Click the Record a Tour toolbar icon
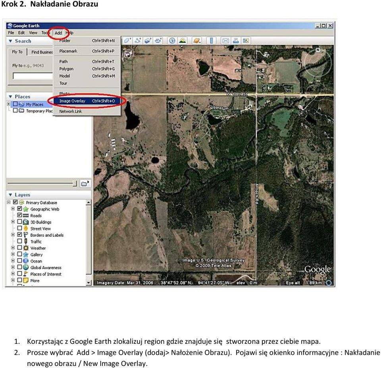 pos(158,40)
